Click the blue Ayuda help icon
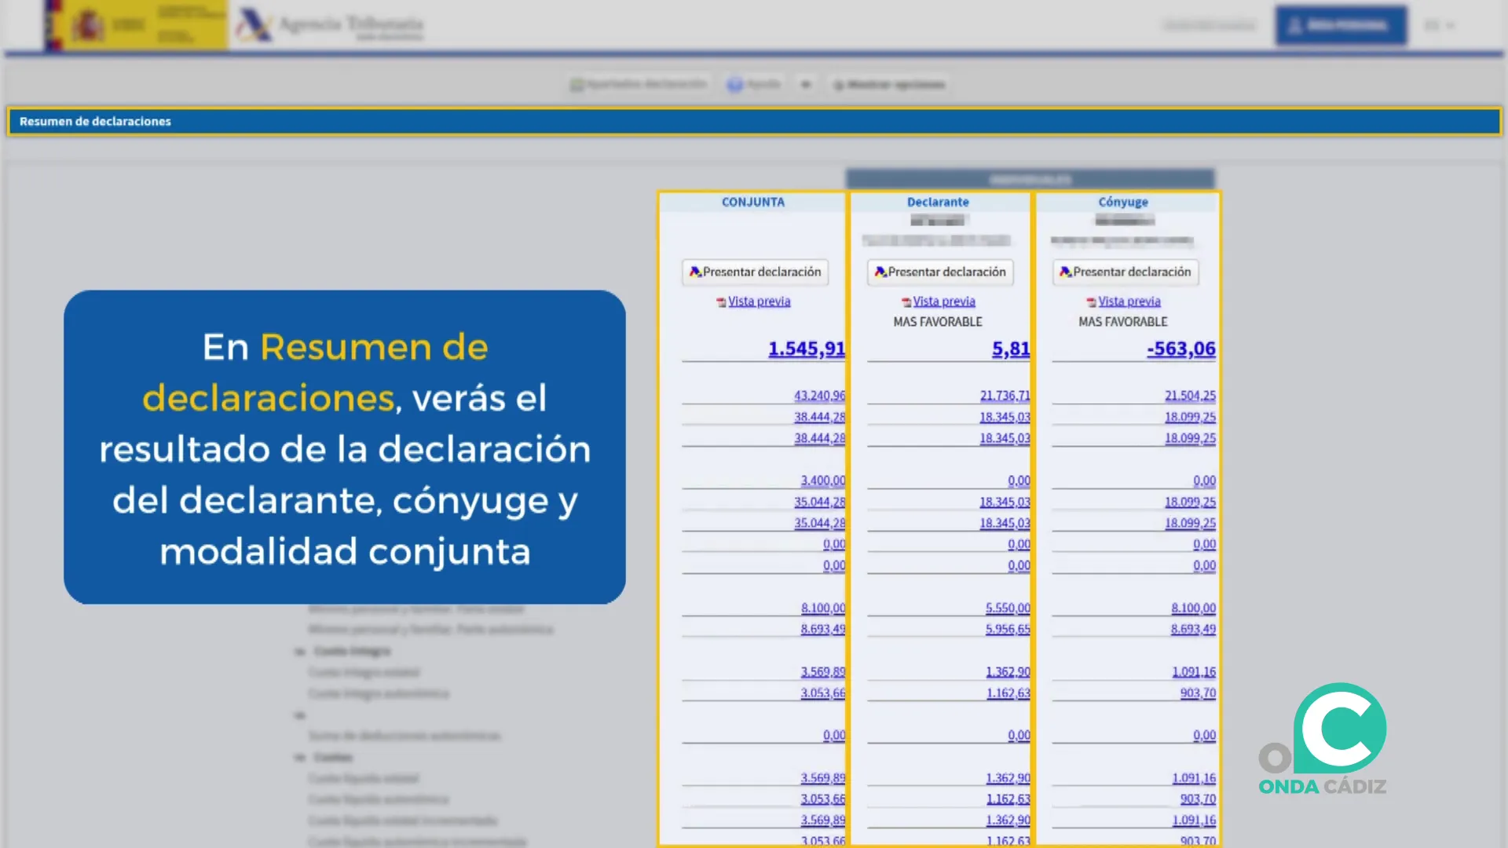The width and height of the screenshot is (1508, 848). click(736, 84)
